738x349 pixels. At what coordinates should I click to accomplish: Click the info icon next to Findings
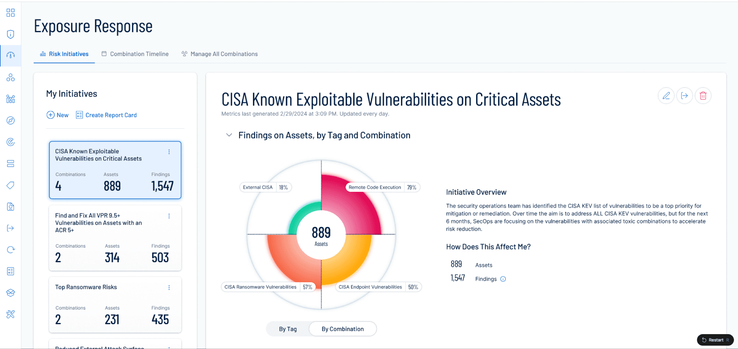pos(503,279)
